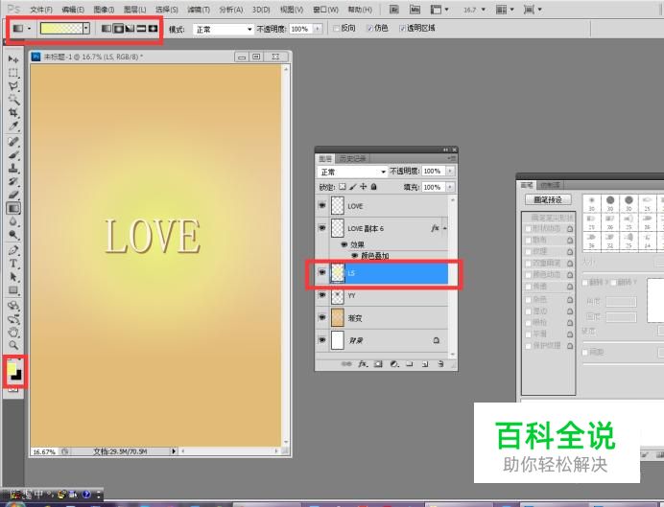Open Layers panel 不透明度 arrow

(x=450, y=171)
